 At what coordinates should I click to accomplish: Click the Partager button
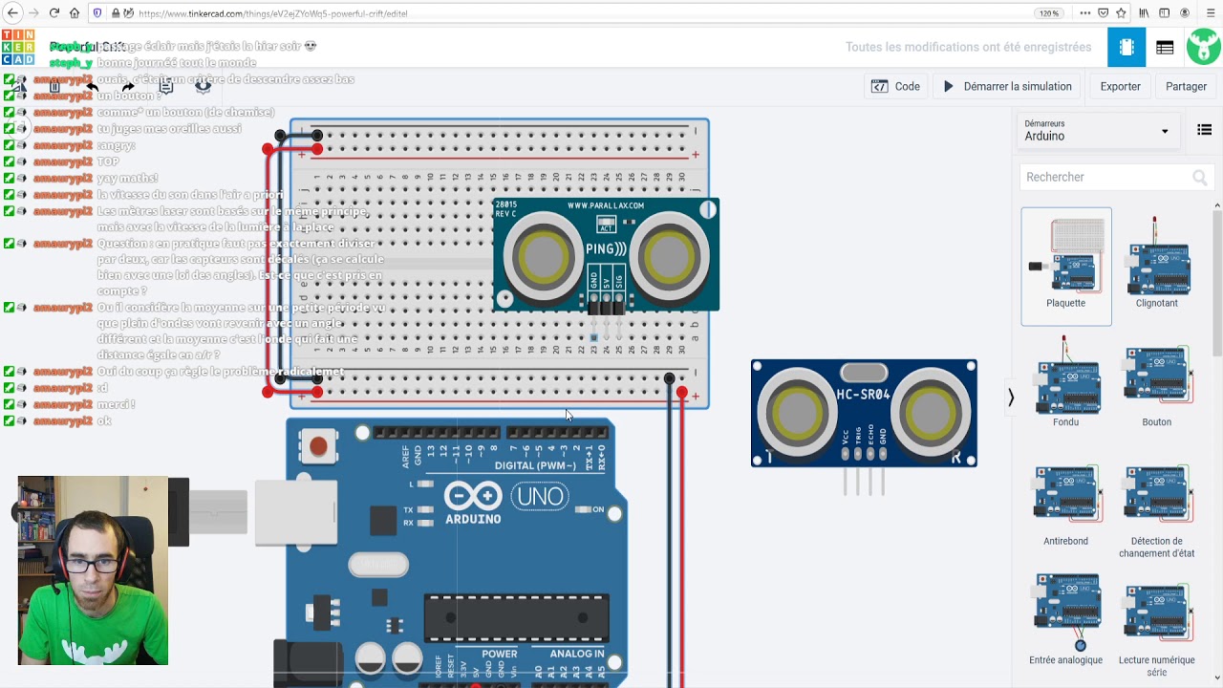coord(1186,86)
